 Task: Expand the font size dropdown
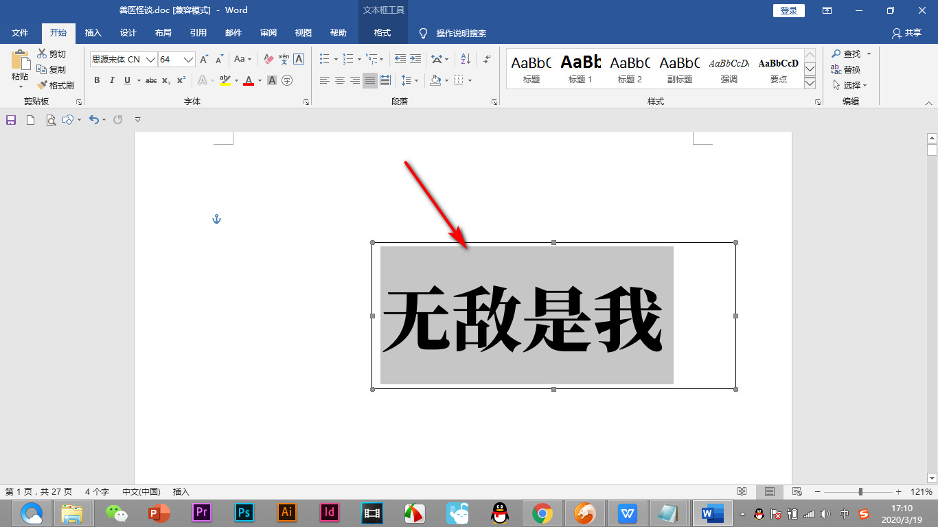[x=188, y=60]
